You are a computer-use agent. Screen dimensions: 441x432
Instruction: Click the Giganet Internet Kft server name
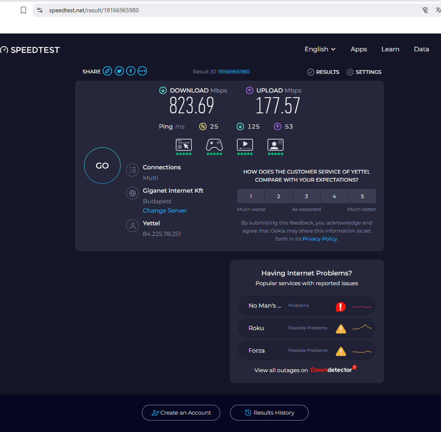click(173, 191)
